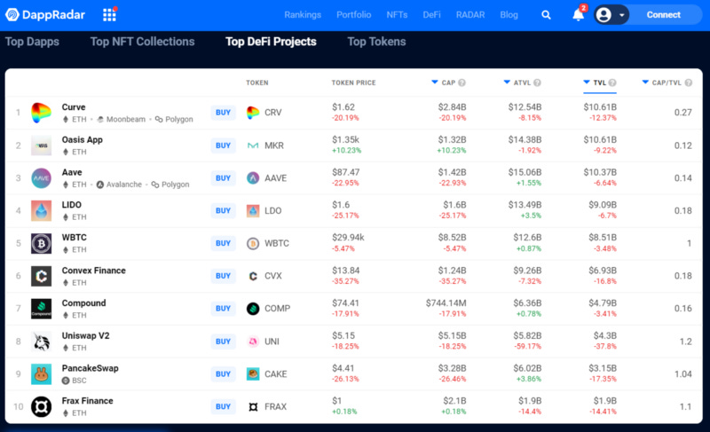Viewport: 710px width, 432px height.
Task: Click BUY button for CRV
Action: tap(224, 113)
